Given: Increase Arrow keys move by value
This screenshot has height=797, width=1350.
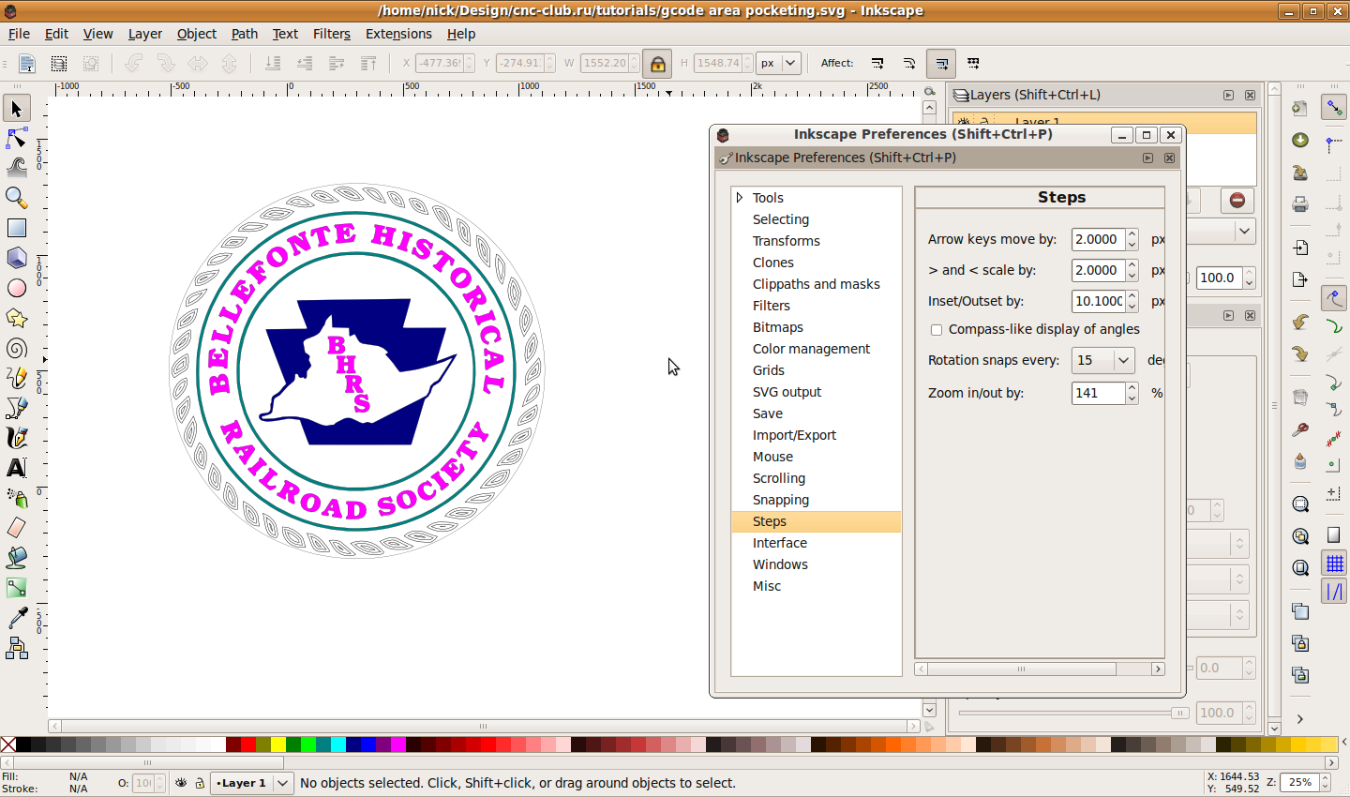Looking at the screenshot, I should (1132, 233).
